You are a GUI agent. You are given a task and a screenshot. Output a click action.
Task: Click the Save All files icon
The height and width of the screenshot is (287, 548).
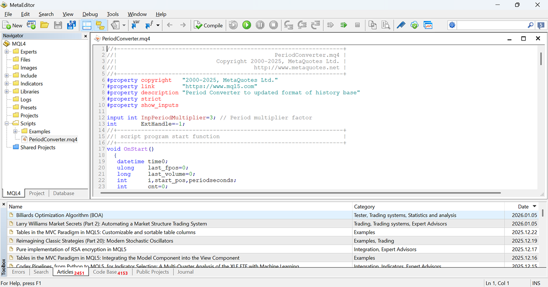72,26
